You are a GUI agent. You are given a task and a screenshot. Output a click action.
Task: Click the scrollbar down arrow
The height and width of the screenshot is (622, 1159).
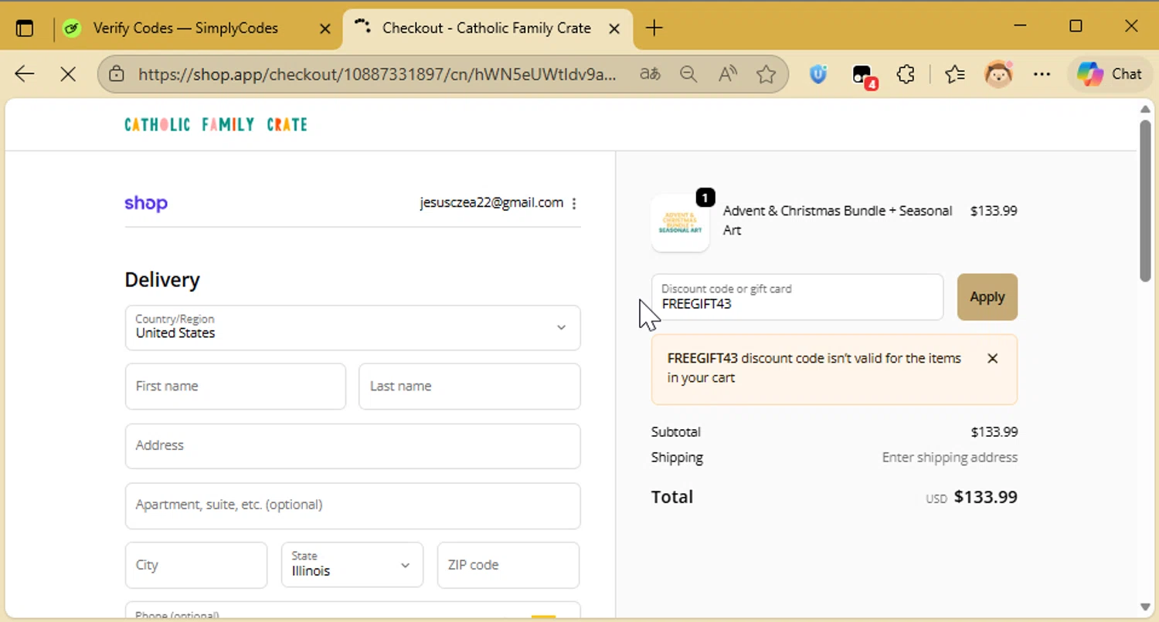point(1146,607)
